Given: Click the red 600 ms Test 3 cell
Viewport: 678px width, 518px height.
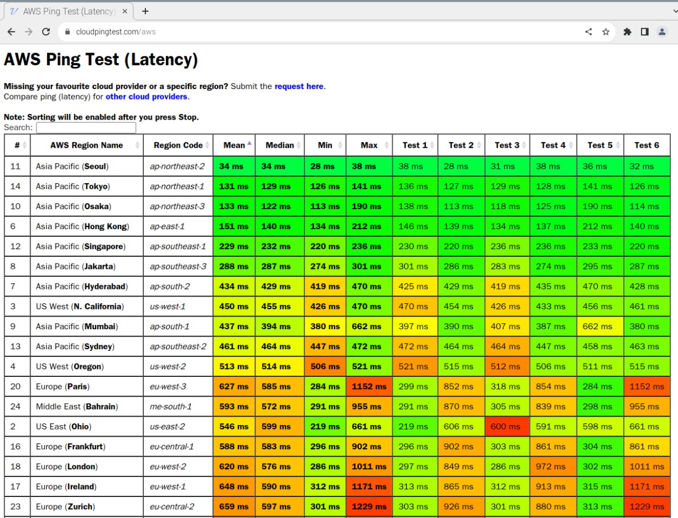Looking at the screenshot, I should coord(507,427).
